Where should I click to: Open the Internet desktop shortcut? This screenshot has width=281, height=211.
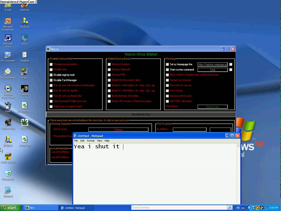click(24, 7)
